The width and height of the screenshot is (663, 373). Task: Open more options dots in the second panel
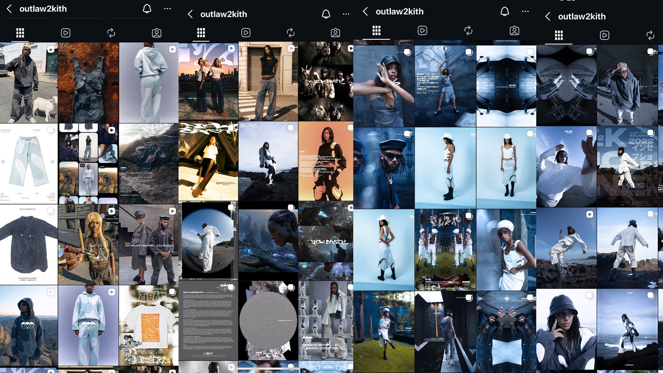pos(346,14)
